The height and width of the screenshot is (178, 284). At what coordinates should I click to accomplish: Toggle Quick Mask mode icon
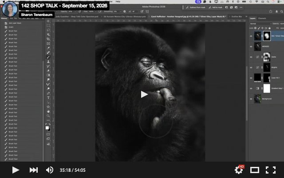(48, 134)
